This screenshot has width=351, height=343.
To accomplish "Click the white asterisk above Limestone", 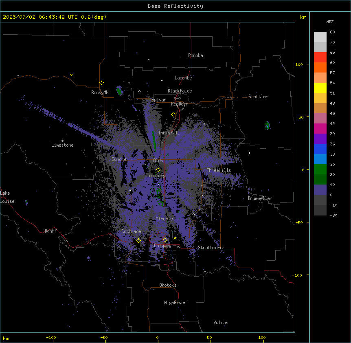I will click(62, 141).
